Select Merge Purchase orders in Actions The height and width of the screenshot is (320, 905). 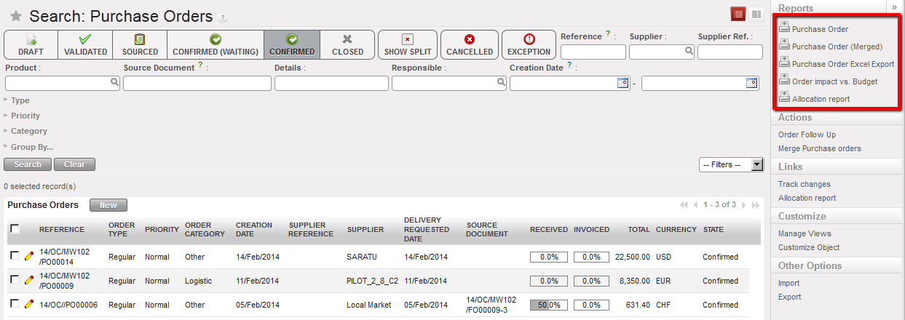pyautogui.click(x=819, y=148)
